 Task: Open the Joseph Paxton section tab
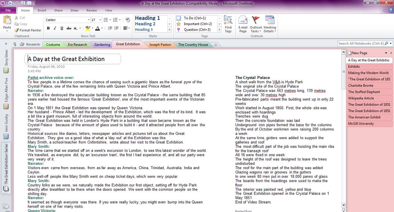tap(160, 45)
